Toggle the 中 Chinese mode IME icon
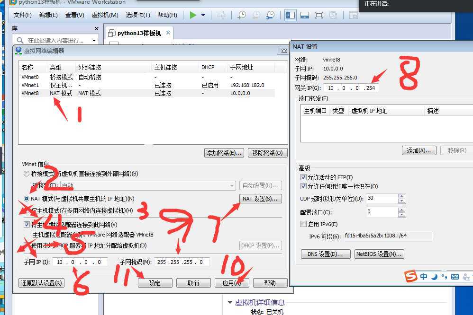The height and width of the screenshot is (315, 473). tap(424, 277)
